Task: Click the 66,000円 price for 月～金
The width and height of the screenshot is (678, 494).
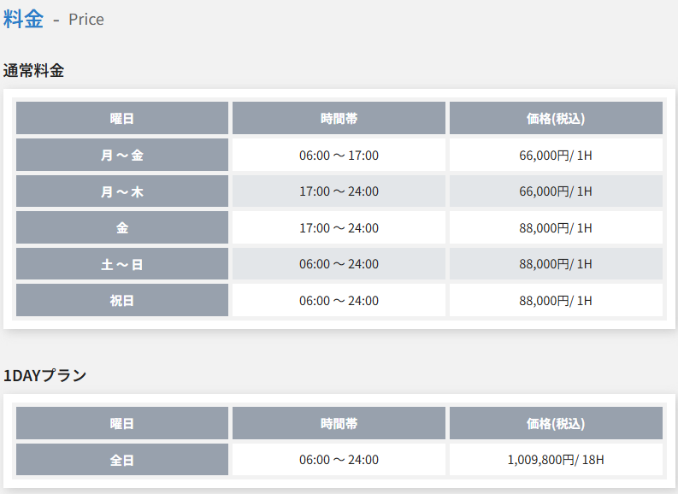Action: pyautogui.click(x=556, y=155)
